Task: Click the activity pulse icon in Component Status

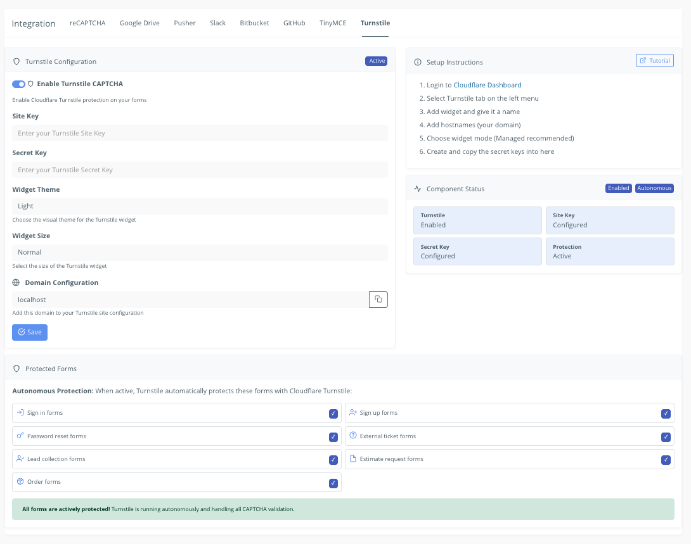Action: pos(417,188)
